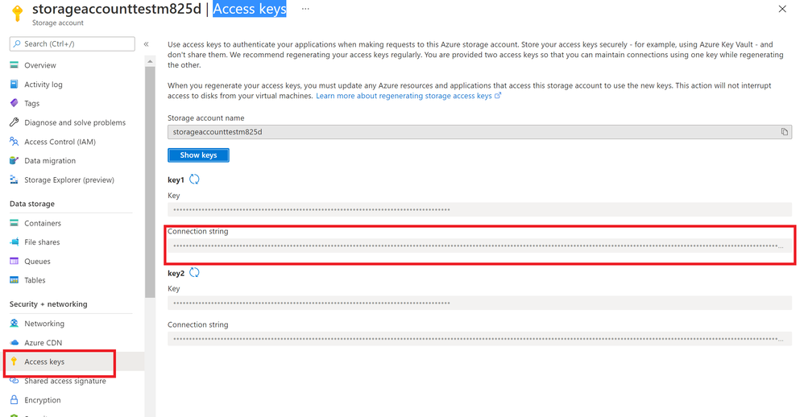This screenshot has width=804, height=417.
Task: Open Queues in Data storage
Action: (x=37, y=262)
